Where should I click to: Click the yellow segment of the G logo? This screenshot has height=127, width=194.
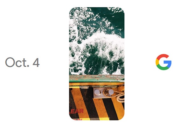[x=157, y=62]
